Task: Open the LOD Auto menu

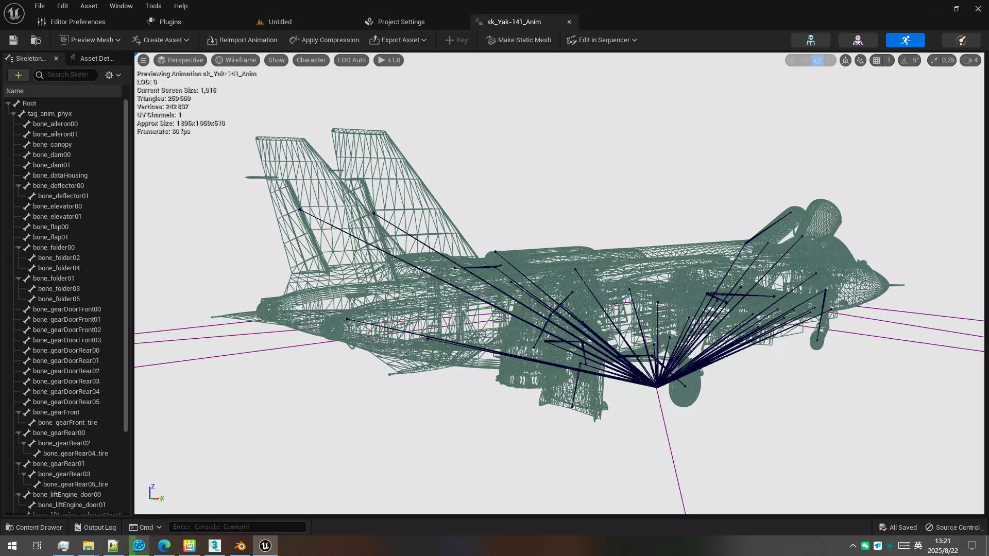Action: (x=352, y=60)
